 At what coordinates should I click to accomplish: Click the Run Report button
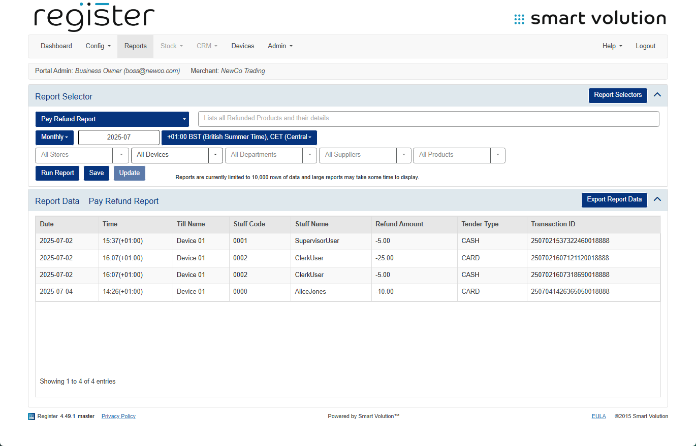tap(58, 173)
